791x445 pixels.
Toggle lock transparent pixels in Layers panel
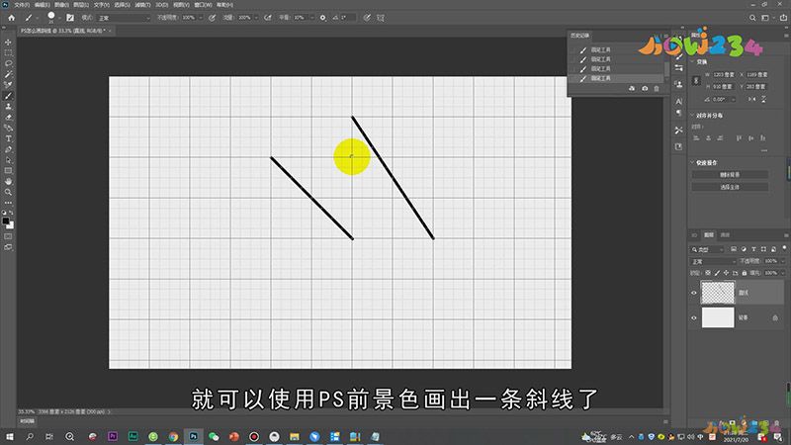[708, 273]
